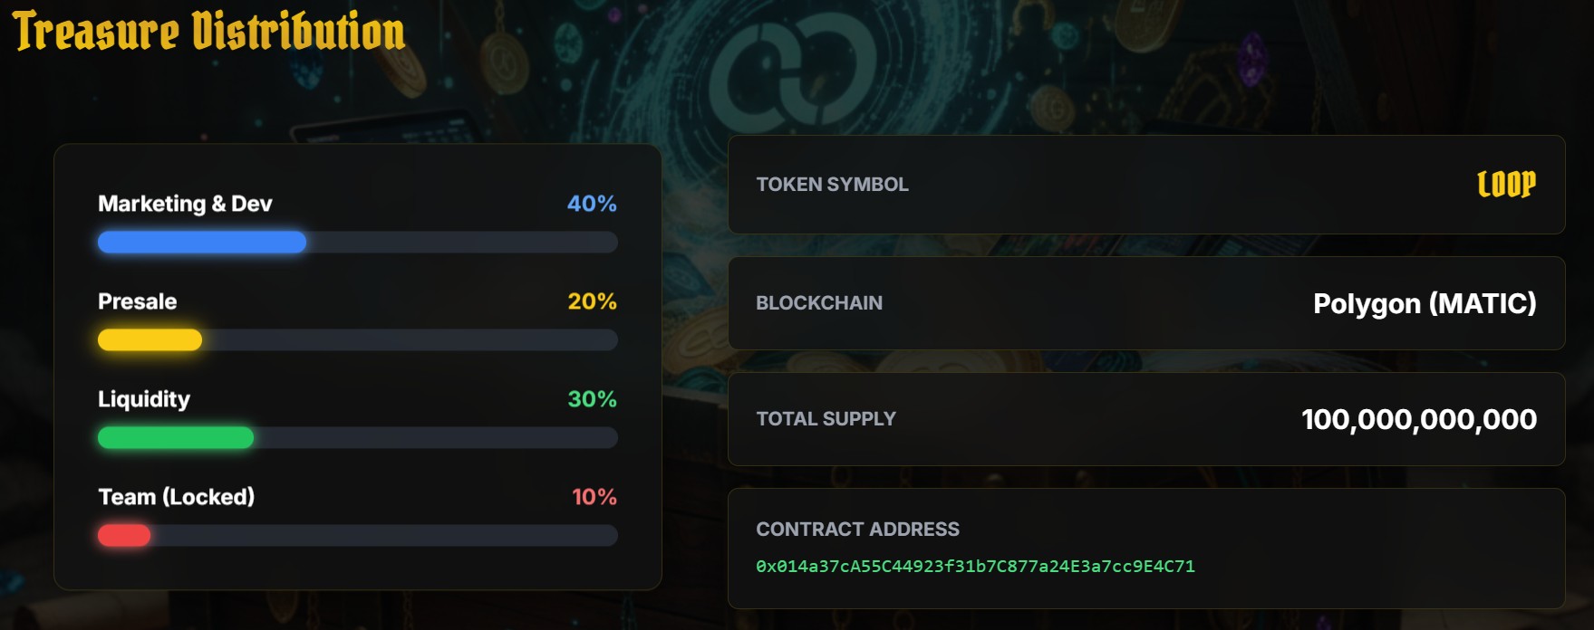Viewport: 1594px width, 630px height.
Task: Select the TOTAL SUPPLY card
Action: 1146,419
